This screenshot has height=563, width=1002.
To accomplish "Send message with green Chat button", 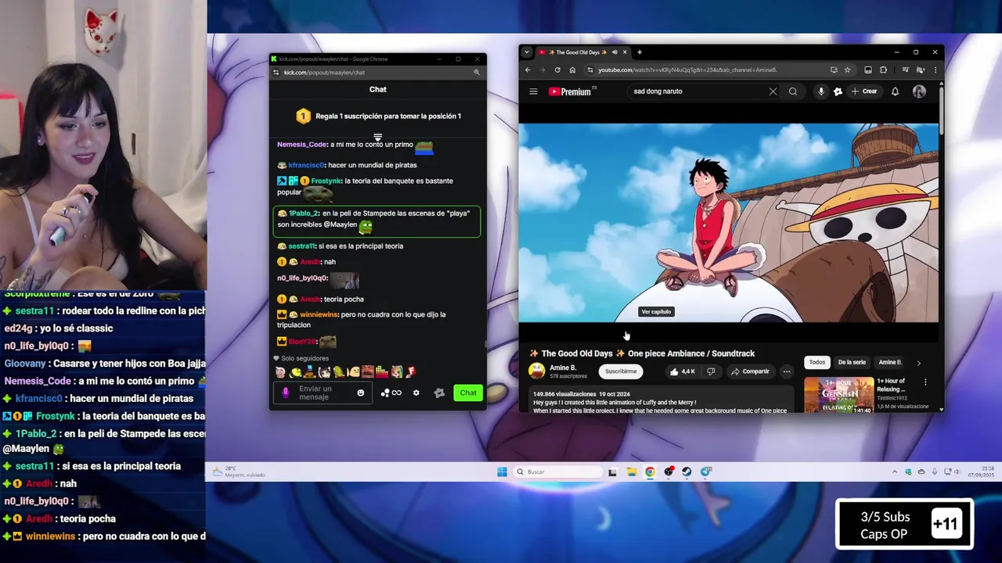I will 468,393.
